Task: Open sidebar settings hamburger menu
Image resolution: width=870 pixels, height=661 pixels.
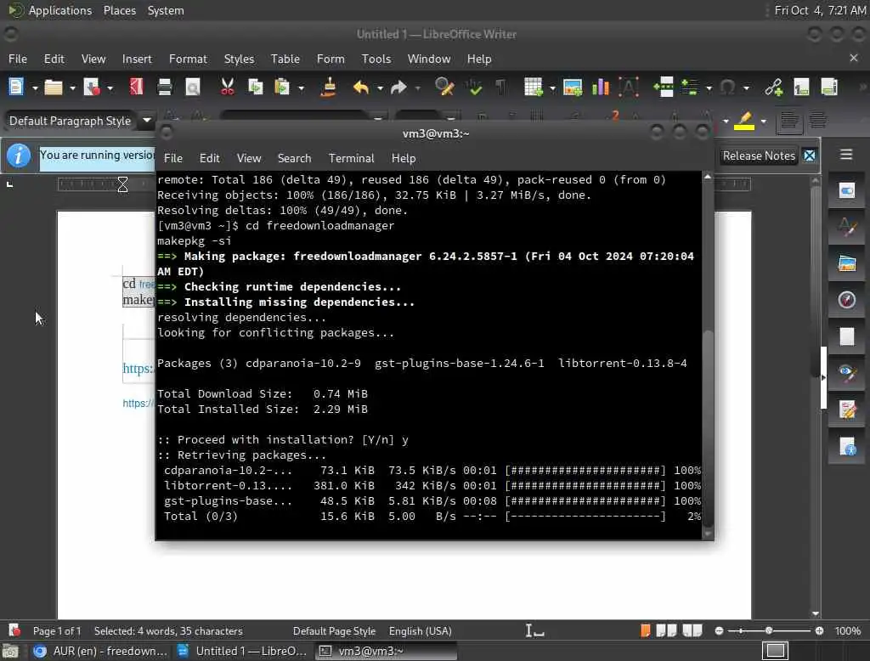Action: (845, 155)
